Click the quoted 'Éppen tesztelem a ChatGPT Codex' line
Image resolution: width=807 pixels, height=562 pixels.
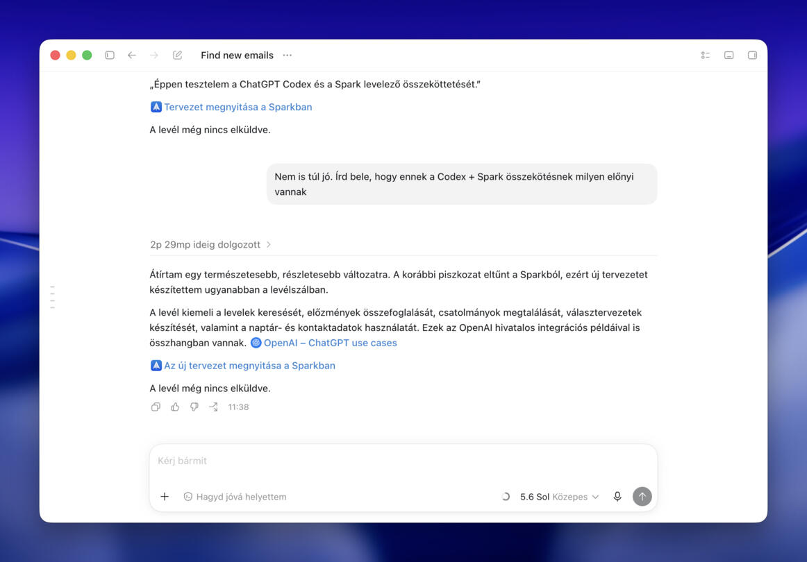coord(315,85)
